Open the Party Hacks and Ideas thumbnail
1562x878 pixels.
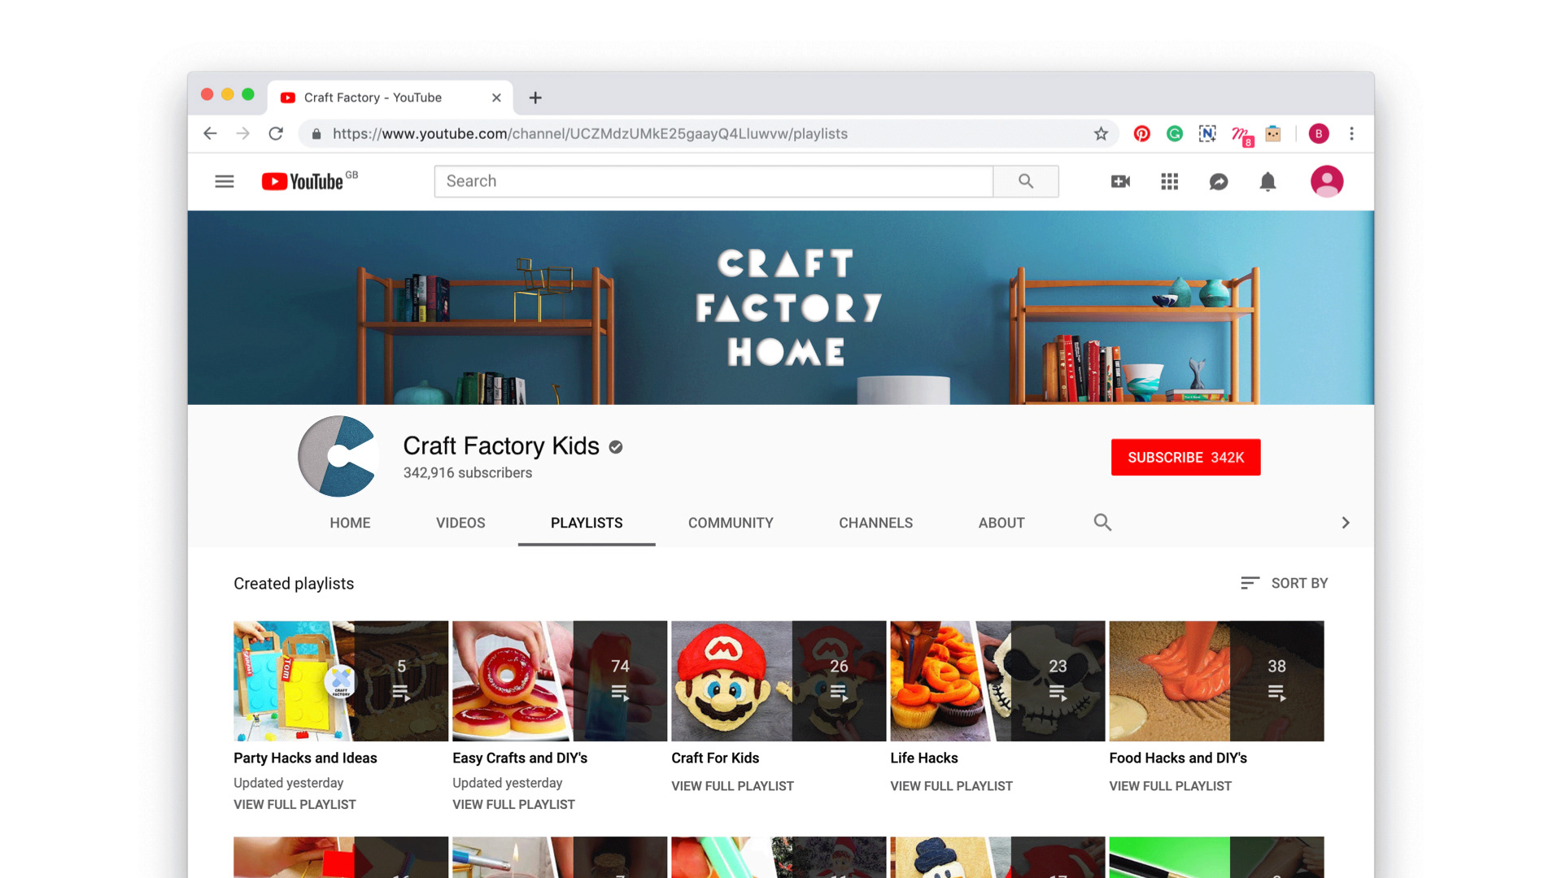tap(341, 680)
